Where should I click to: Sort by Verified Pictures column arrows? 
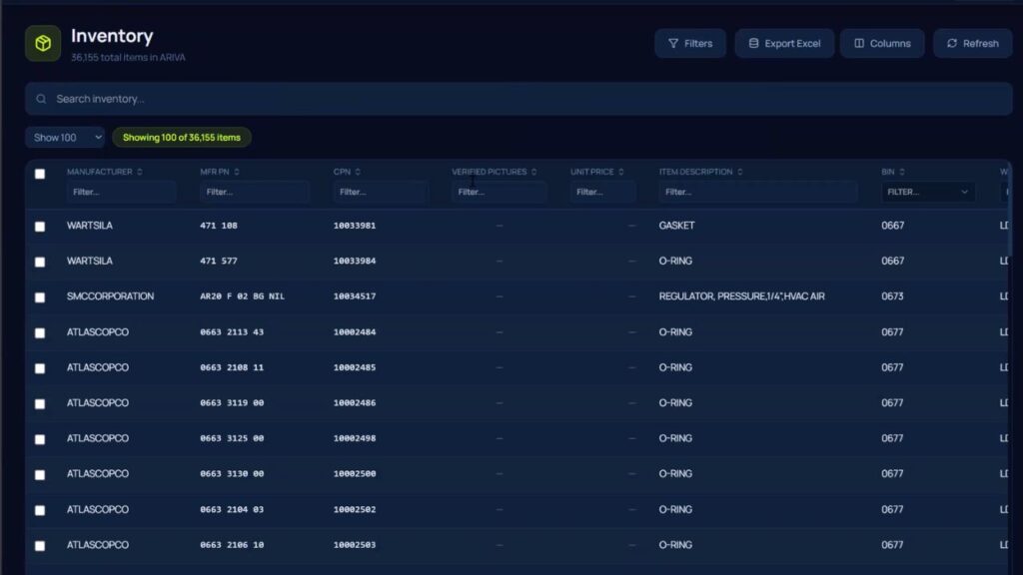click(533, 172)
